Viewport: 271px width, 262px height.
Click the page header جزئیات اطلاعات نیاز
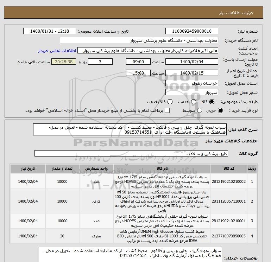[x=236, y=13]
